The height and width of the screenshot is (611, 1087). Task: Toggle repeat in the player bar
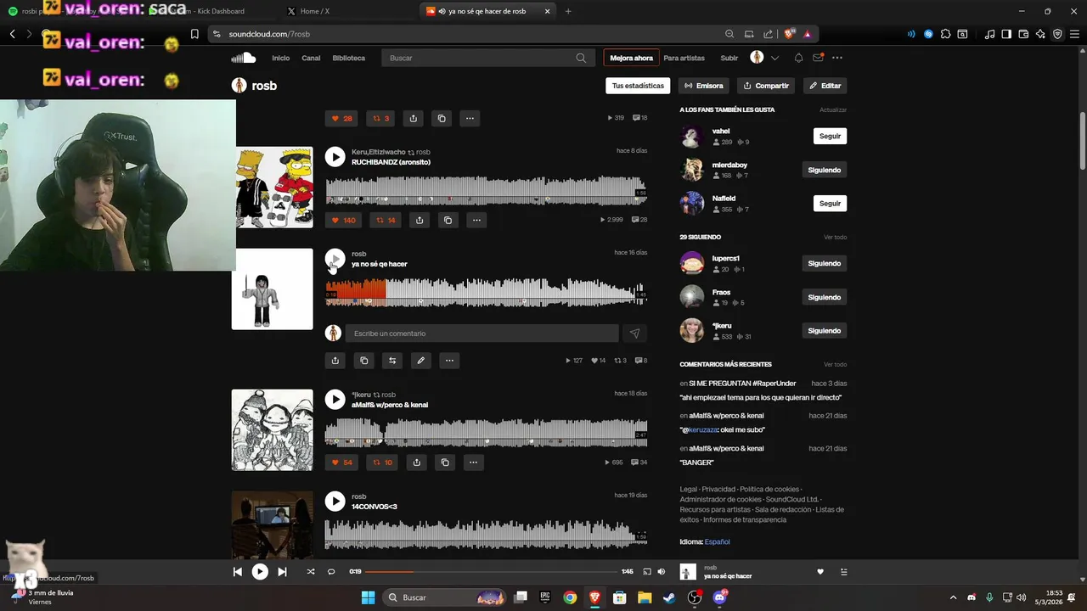331,572
